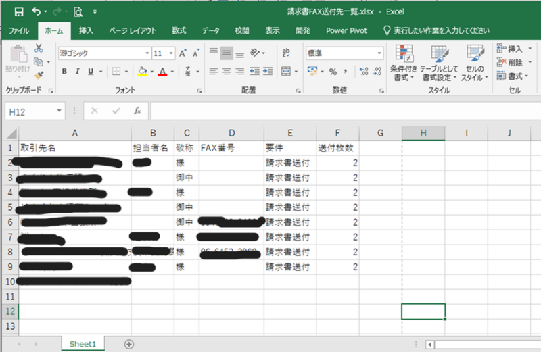Apply the yellow fill color bucket
Image resolution: width=541 pixels, height=352 pixels.
pyautogui.click(x=142, y=72)
